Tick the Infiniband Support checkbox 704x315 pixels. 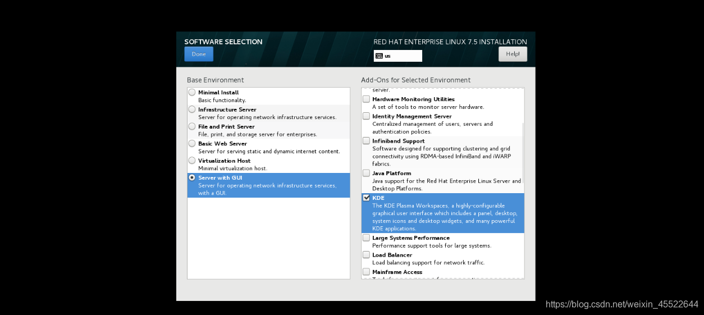pos(367,141)
